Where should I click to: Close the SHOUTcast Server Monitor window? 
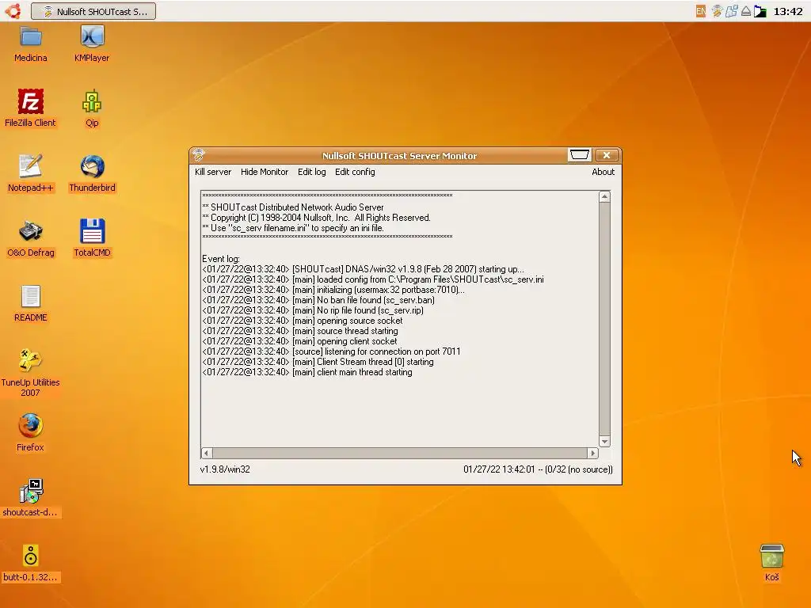coord(607,155)
